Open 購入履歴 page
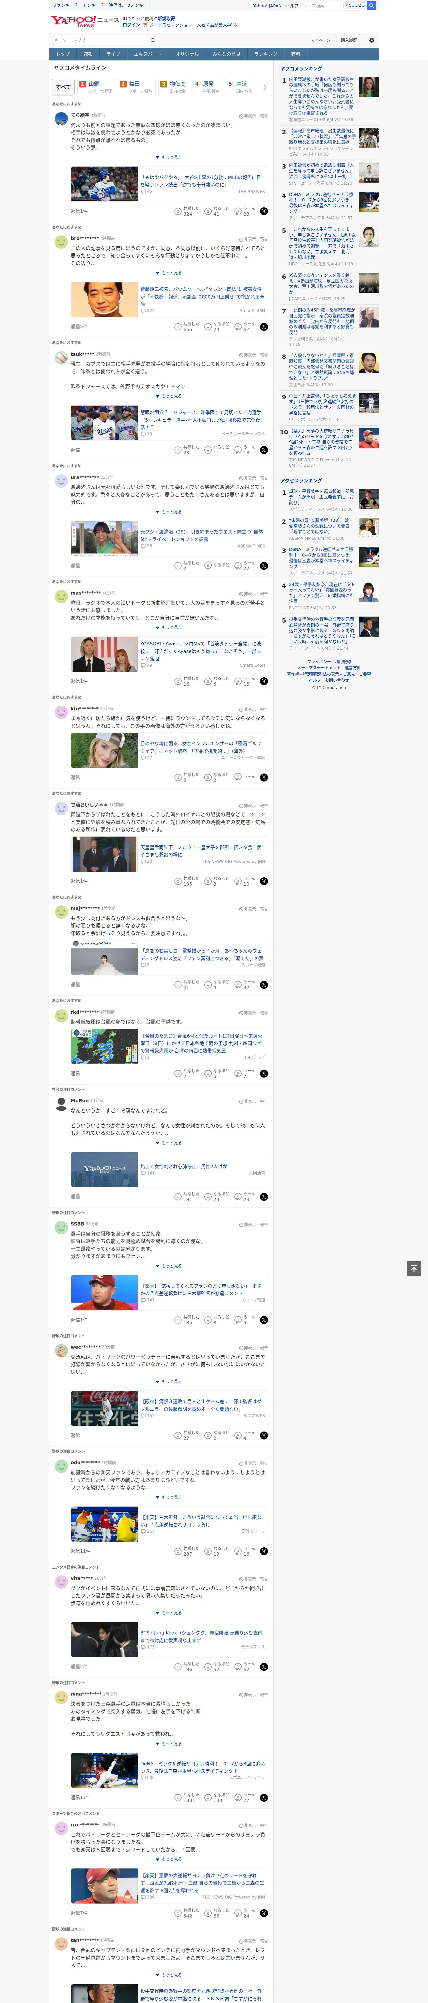The height and width of the screenshot is (2003, 428). click(349, 40)
